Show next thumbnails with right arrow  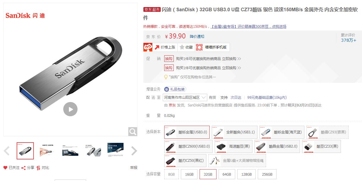tap(134, 151)
